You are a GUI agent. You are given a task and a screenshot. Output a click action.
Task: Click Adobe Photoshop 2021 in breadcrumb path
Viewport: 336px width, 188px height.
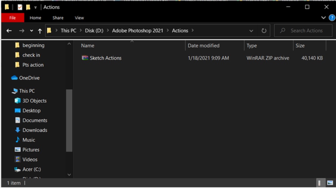(x=137, y=30)
